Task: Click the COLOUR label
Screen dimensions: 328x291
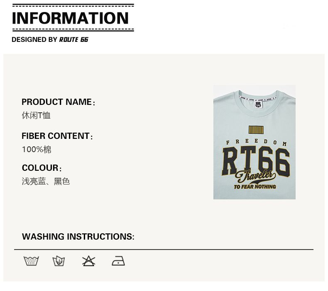Action: tap(40, 168)
